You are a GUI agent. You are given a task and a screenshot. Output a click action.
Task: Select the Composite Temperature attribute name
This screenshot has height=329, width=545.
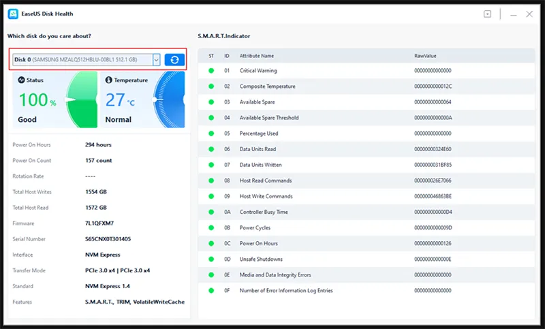(267, 86)
